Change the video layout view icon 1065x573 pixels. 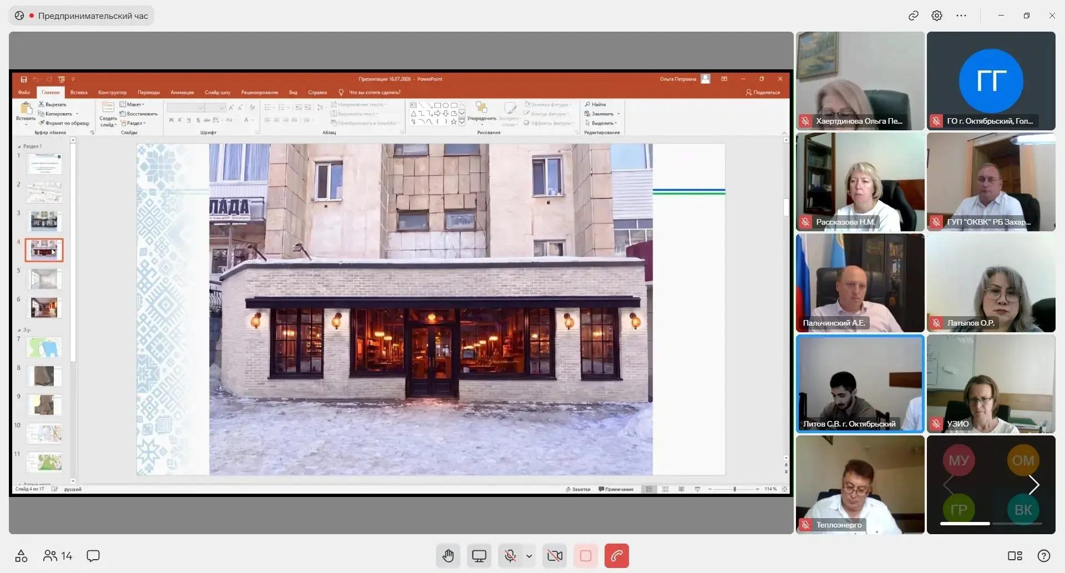pos(1015,556)
